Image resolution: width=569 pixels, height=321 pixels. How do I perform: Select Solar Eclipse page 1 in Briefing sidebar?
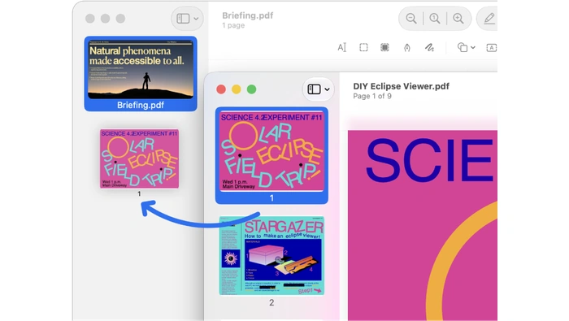pos(139,158)
